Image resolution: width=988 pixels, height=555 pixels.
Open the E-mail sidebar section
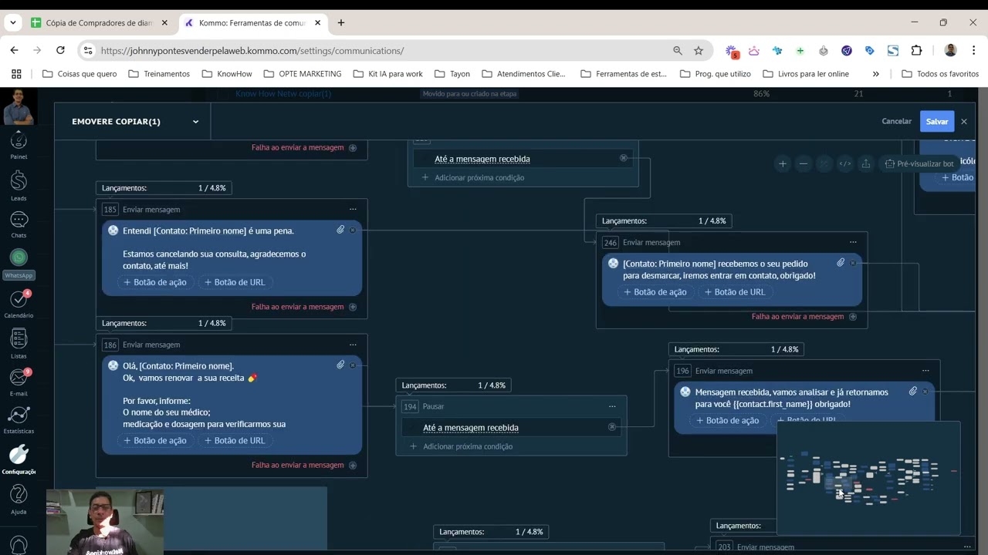point(19,382)
